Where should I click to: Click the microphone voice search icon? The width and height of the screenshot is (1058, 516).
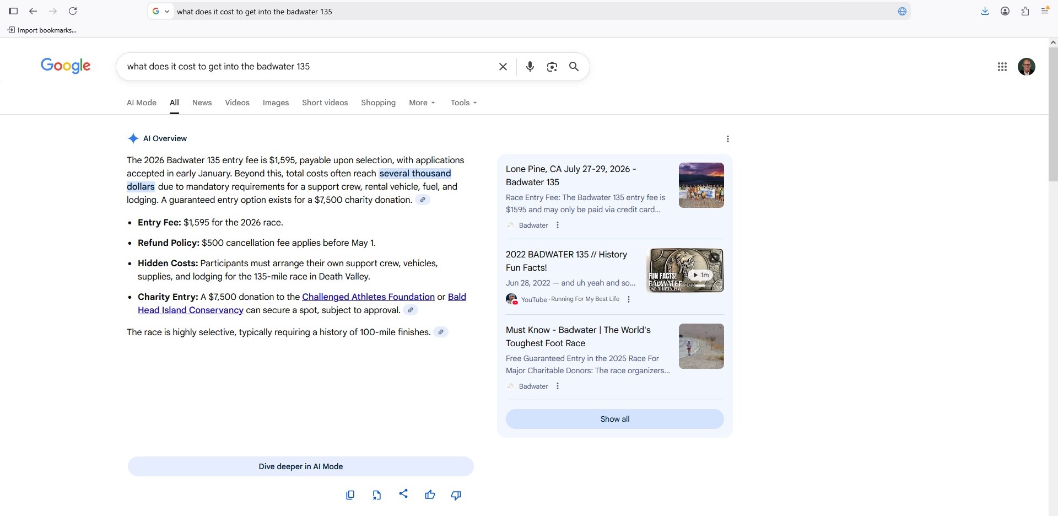pos(530,67)
